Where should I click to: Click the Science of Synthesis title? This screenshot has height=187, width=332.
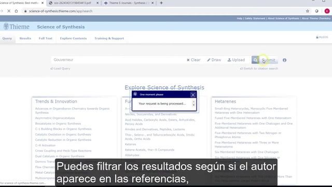coord(61,27)
